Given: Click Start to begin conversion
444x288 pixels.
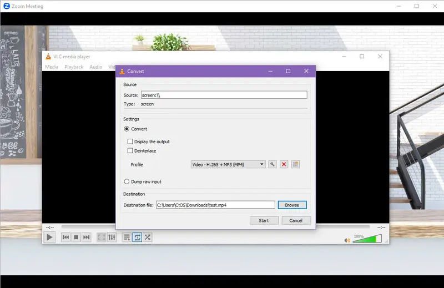Looking at the screenshot, I should [264, 220].
